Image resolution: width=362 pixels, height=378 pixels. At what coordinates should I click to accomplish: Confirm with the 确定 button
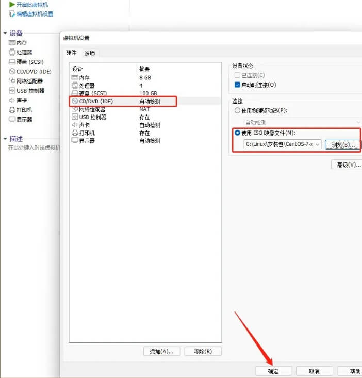click(x=273, y=371)
